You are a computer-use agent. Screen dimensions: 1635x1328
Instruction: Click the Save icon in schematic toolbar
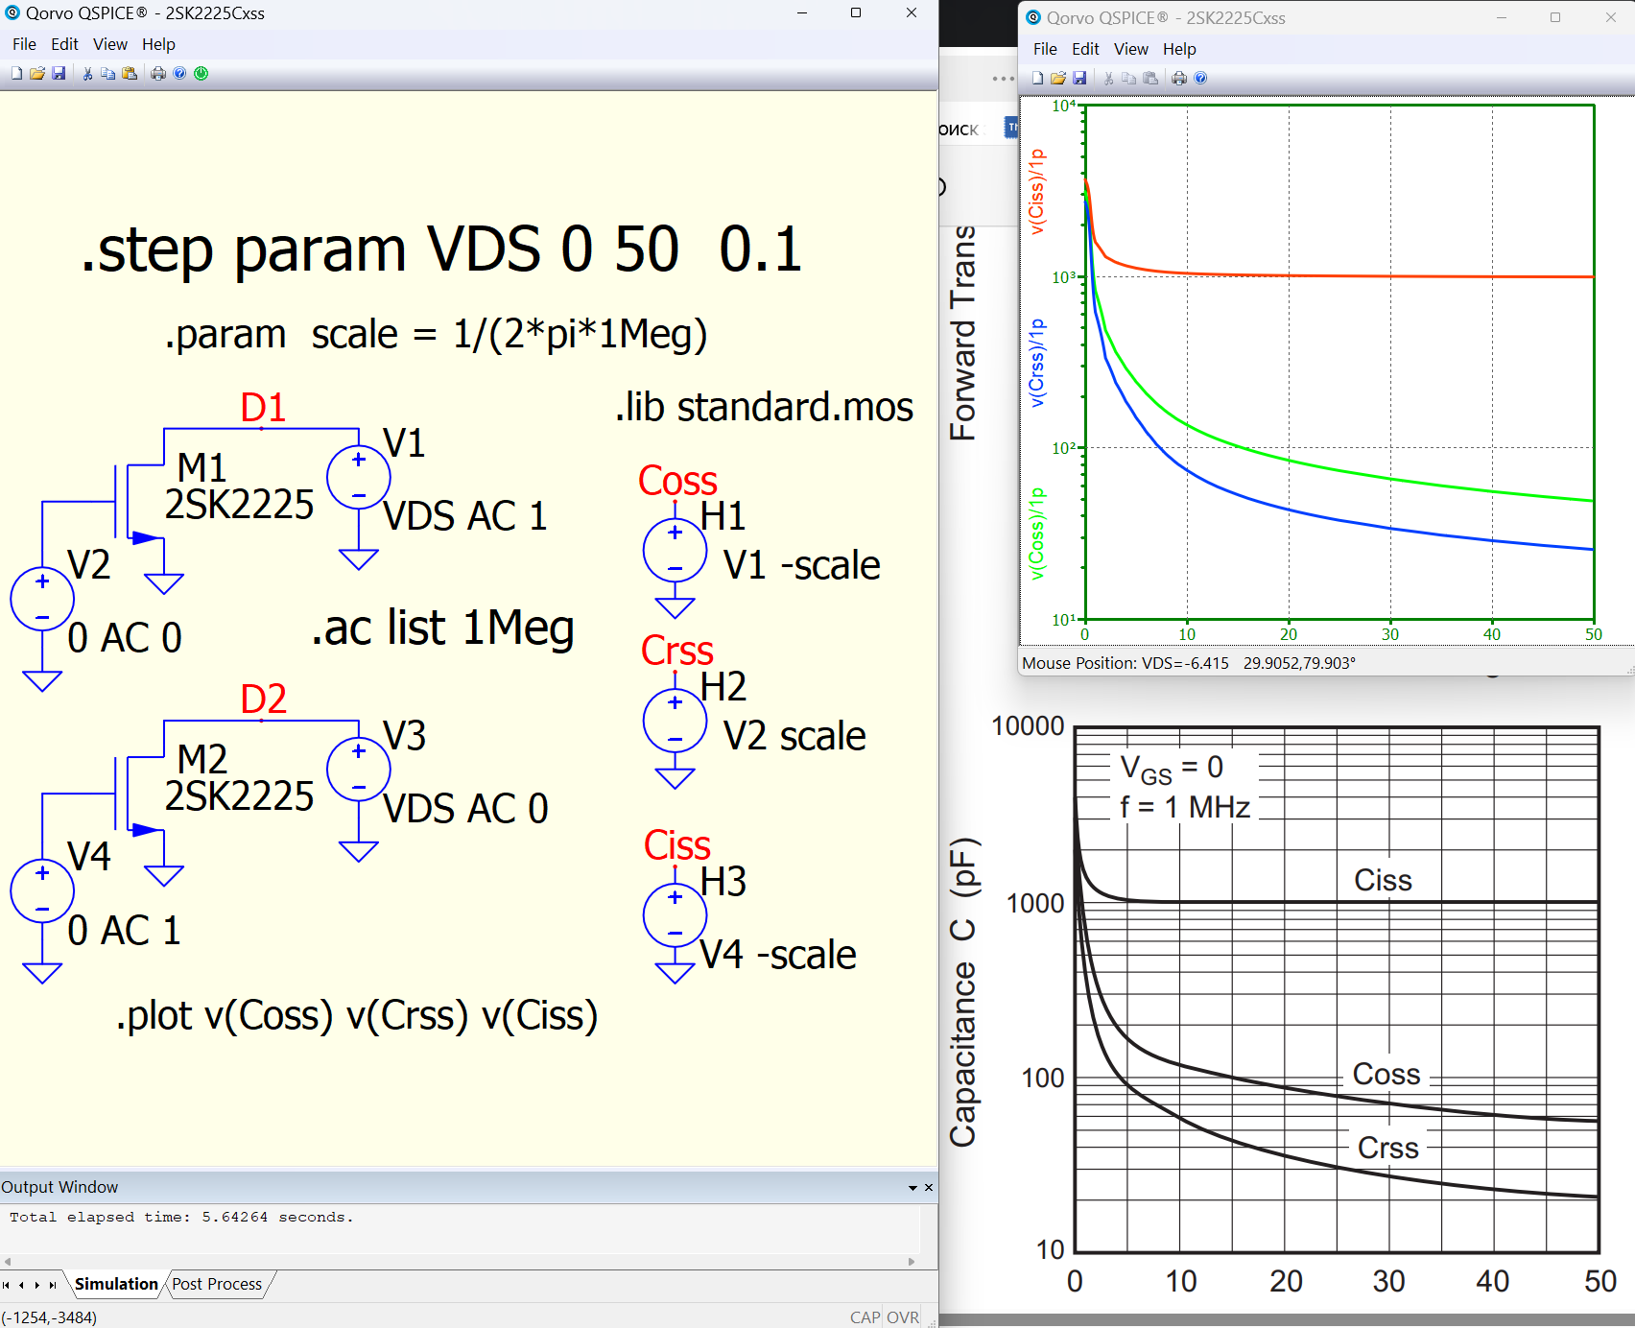coord(59,74)
